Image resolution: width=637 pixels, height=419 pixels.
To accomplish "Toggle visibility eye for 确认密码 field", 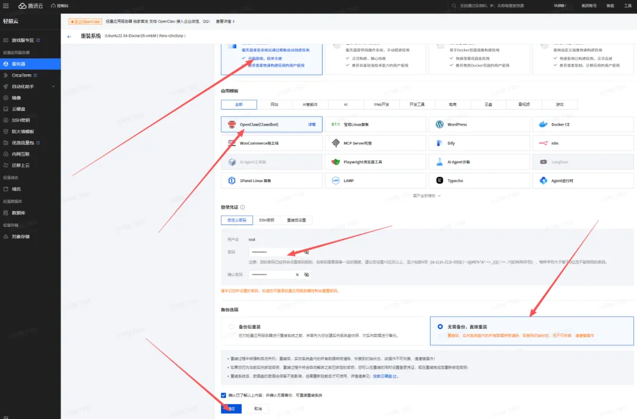I will click(307, 275).
